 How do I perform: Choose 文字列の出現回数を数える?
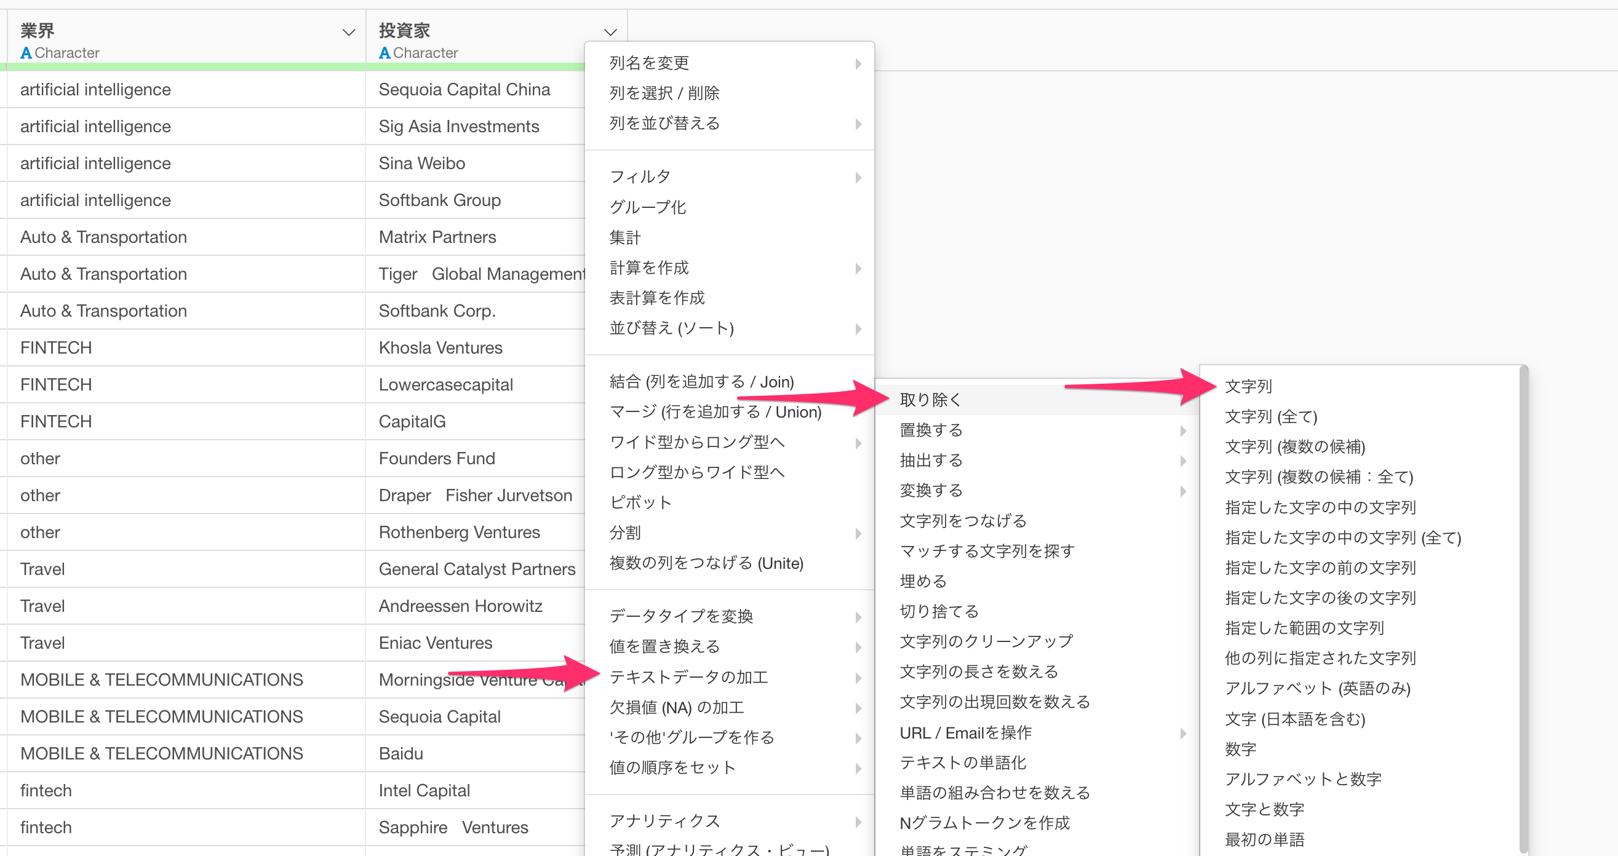coord(1037,702)
